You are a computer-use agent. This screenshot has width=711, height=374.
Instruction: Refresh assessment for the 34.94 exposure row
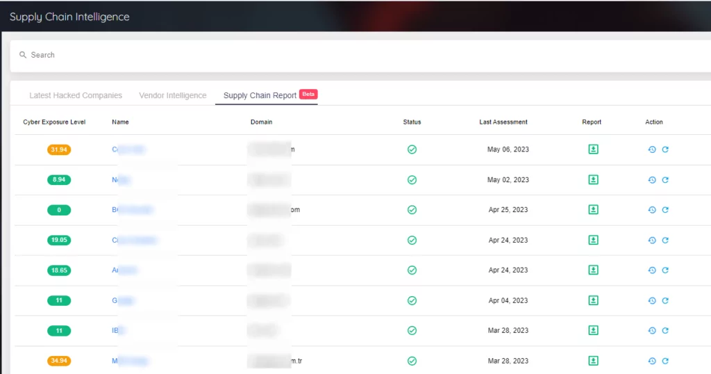click(x=665, y=361)
